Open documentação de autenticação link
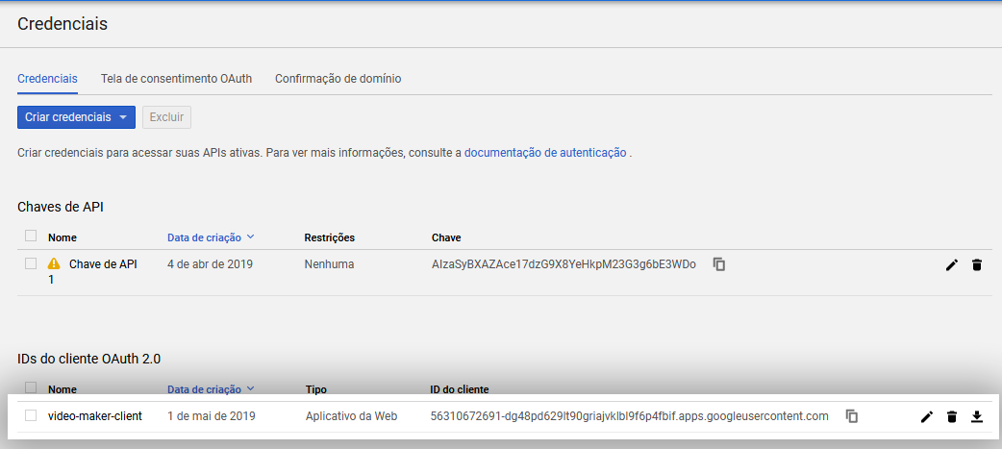The width and height of the screenshot is (1002, 449). (x=545, y=153)
